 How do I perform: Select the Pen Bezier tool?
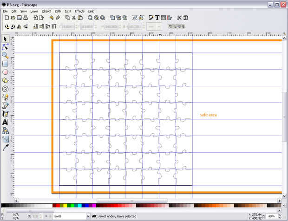click(5, 105)
